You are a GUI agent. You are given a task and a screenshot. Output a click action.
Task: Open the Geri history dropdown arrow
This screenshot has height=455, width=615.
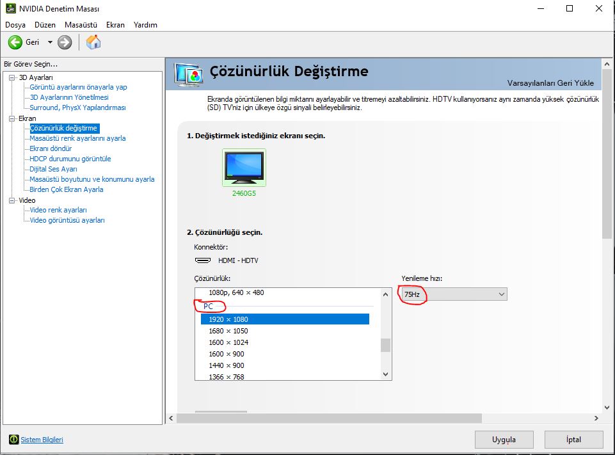pos(50,42)
